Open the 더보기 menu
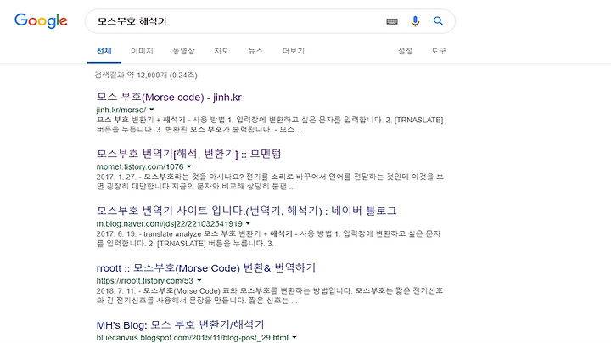 tap(293, 51)
